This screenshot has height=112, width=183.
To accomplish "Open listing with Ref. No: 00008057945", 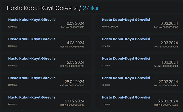I will [x=32, y=97].
